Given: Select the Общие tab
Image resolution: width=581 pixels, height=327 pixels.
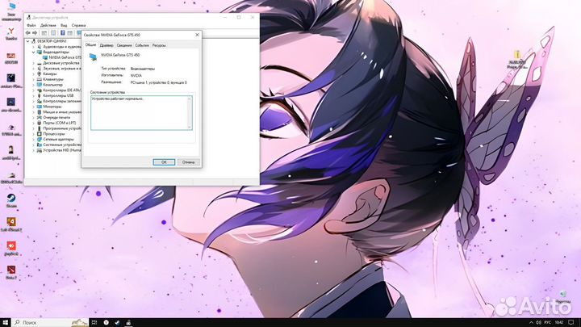Looking at the screenshot, I should [90, 45].
